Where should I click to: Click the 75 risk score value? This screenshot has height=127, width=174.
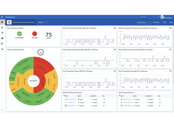[x=49, y=35]
